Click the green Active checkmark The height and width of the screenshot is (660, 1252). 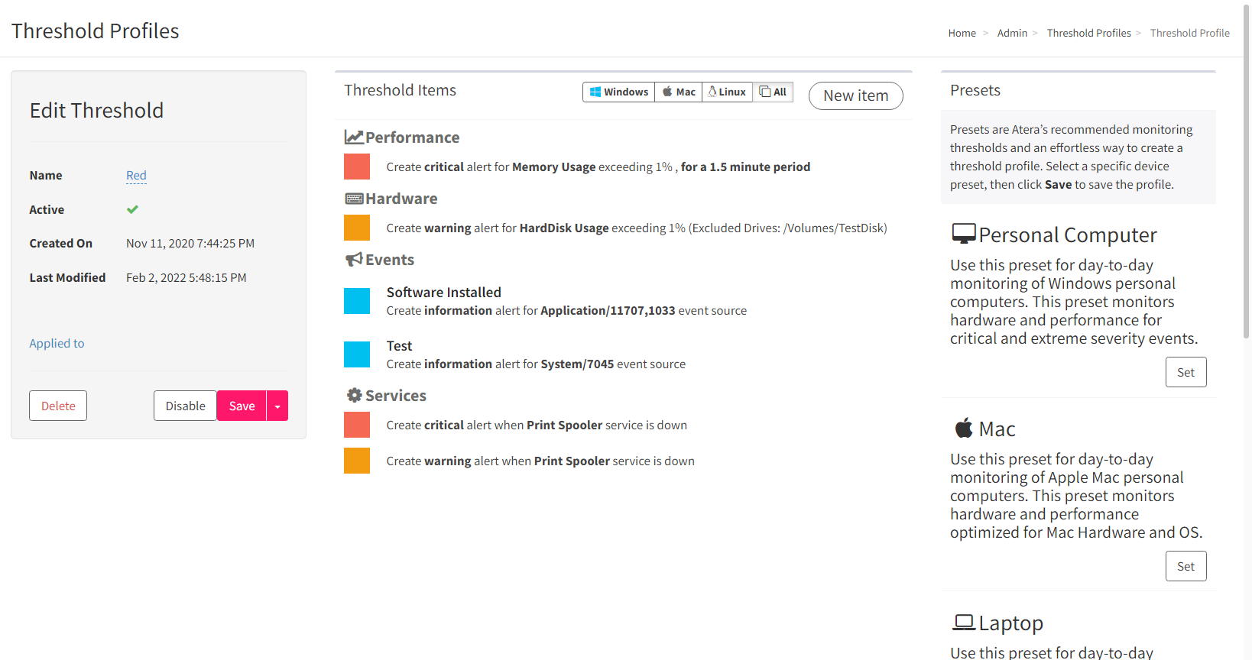tap(132, 209)
